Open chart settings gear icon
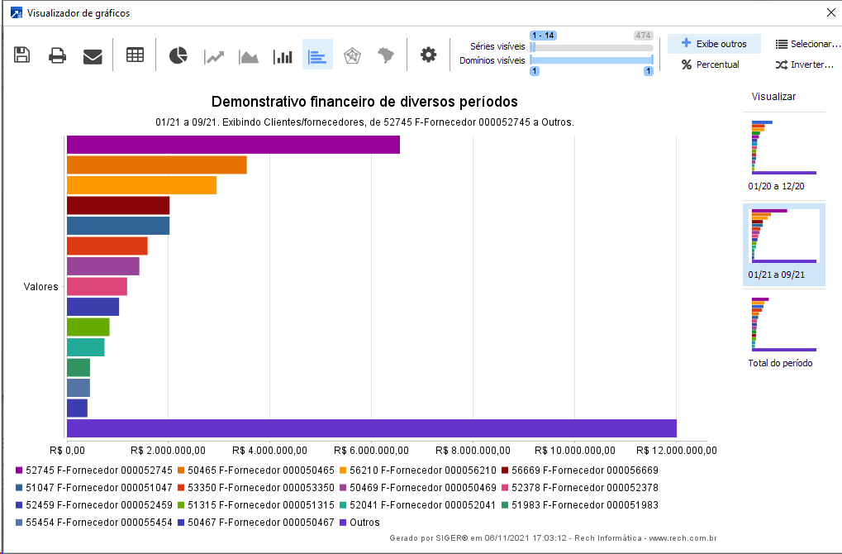Viewport: 842px width, 554px height. click(x=428, y=55)
